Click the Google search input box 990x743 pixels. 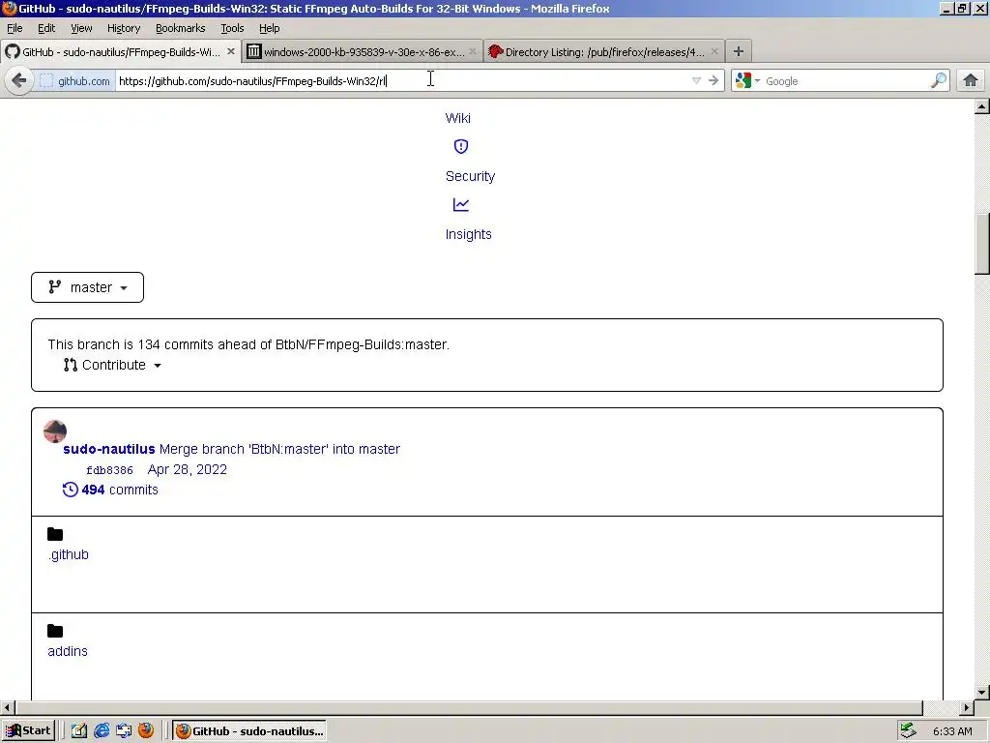(846, 81)
